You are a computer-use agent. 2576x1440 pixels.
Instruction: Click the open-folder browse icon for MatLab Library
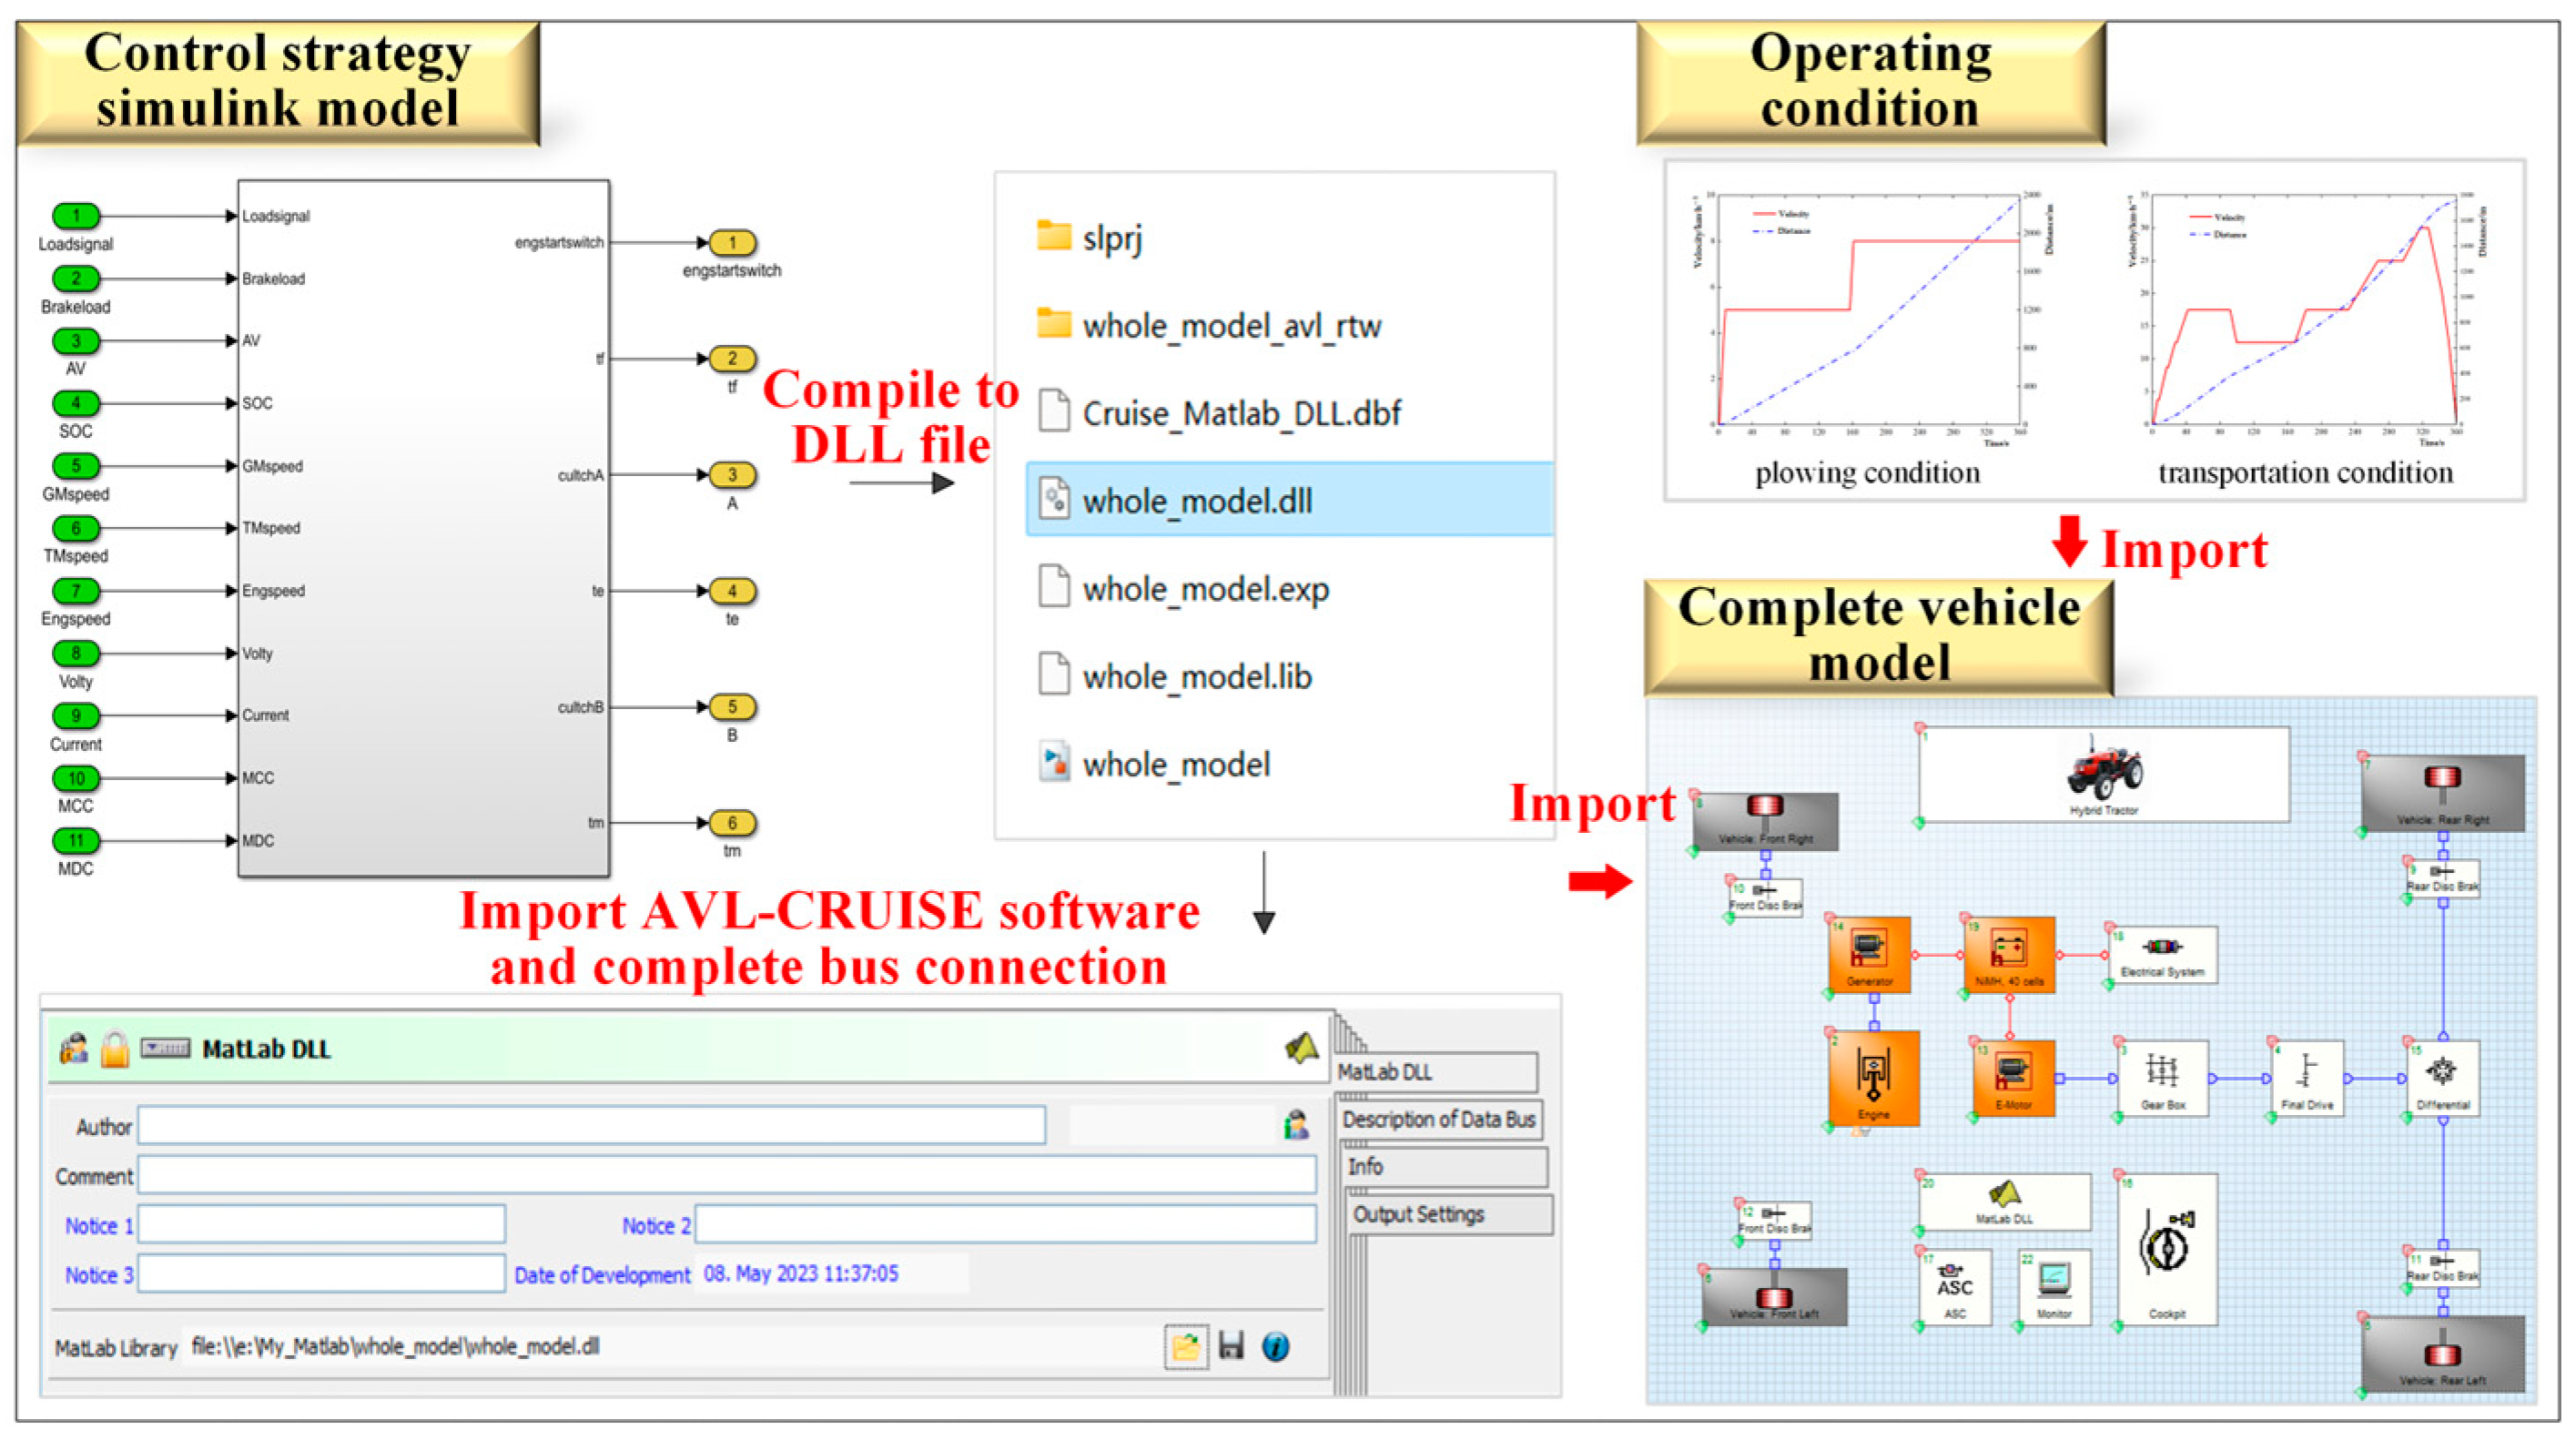[1186, 1346]
